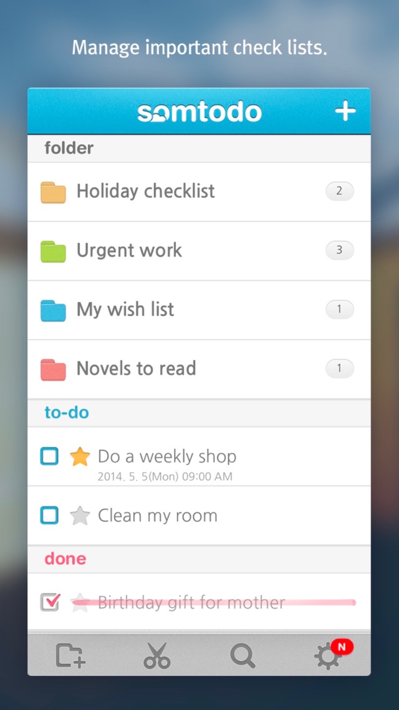Image resolution: width=399 pixels, height=710 pixels.
Task: Tap the somtodo title logo
Action: pos(199,112)
